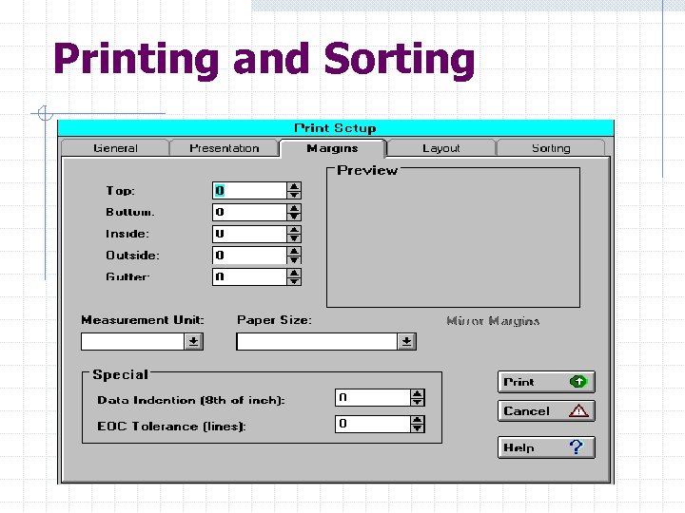Decrease the Inside margin with down arrow
The width and height of the screenshot is (685, 513).
tap(294, 238)
